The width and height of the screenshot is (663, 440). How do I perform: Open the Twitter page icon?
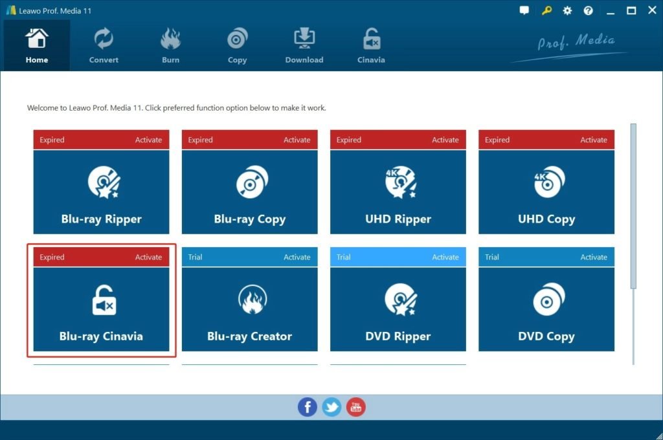(x=331, y=407)
